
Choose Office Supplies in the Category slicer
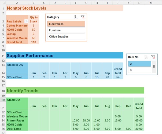pyautogui.click(x=66, y=36)
